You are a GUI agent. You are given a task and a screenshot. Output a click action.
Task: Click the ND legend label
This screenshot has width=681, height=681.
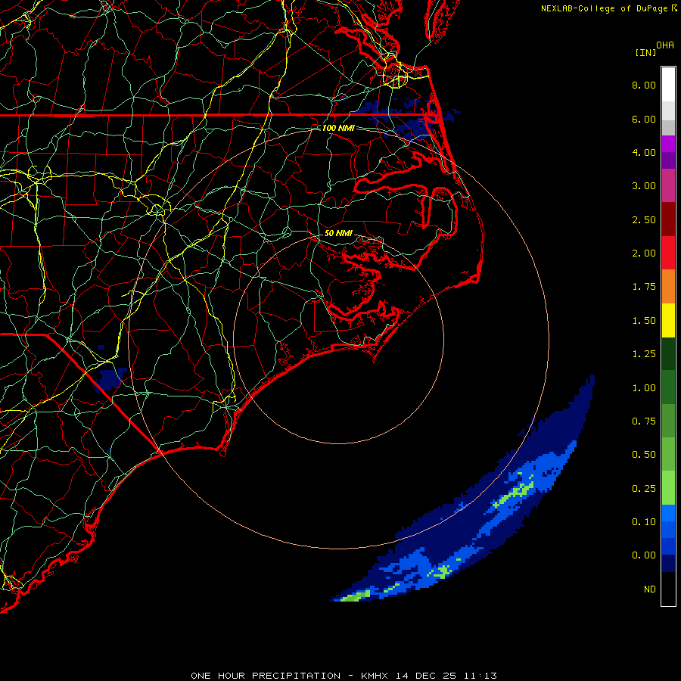click(x=650, y=589)
